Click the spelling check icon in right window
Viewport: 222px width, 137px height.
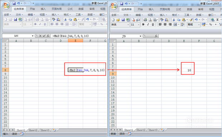click(162, 20)
